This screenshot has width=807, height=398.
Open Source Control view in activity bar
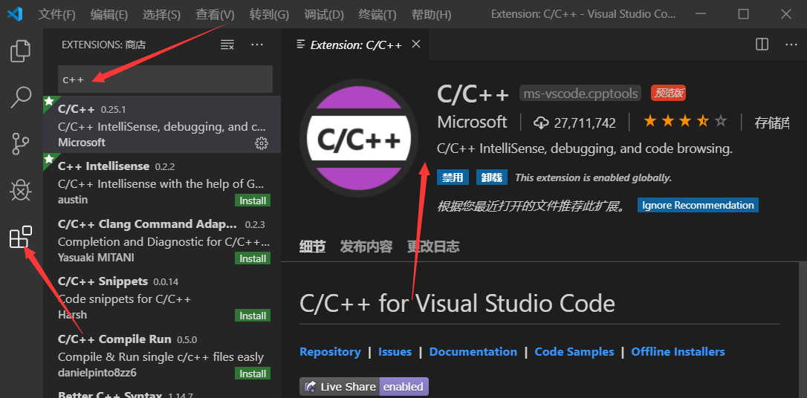pos(21,145)
